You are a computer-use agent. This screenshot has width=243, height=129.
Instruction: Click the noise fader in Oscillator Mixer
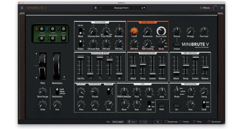click(119, 74)
